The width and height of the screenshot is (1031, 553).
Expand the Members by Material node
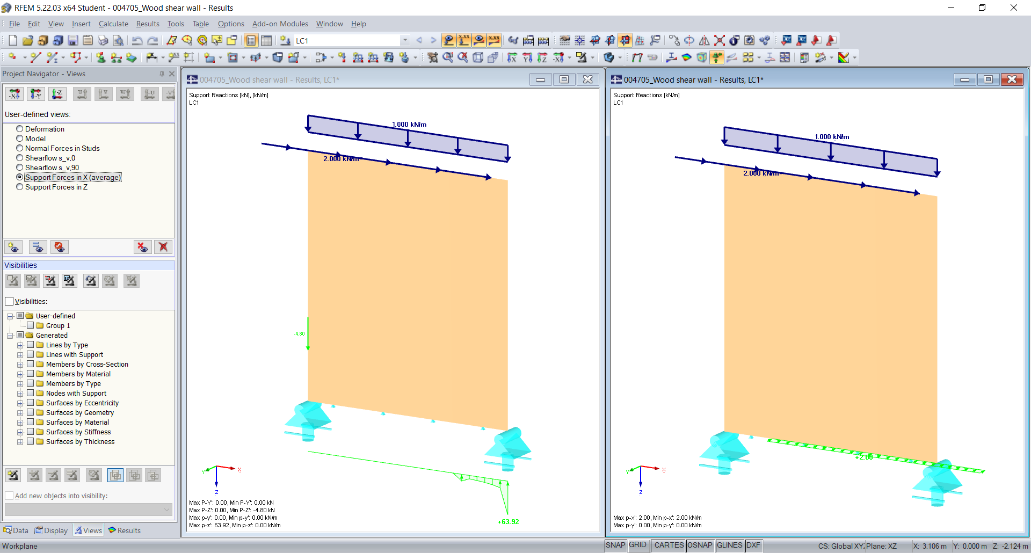click(20, 374)
